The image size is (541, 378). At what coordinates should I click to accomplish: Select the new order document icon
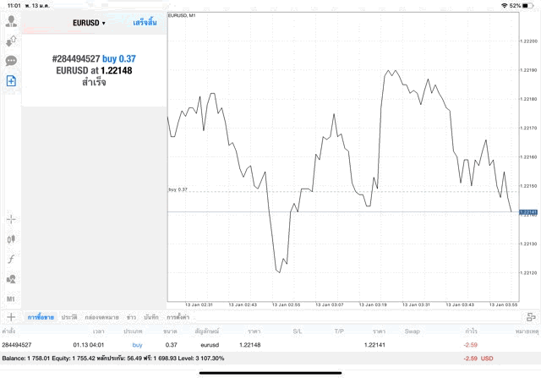point(11,81)
